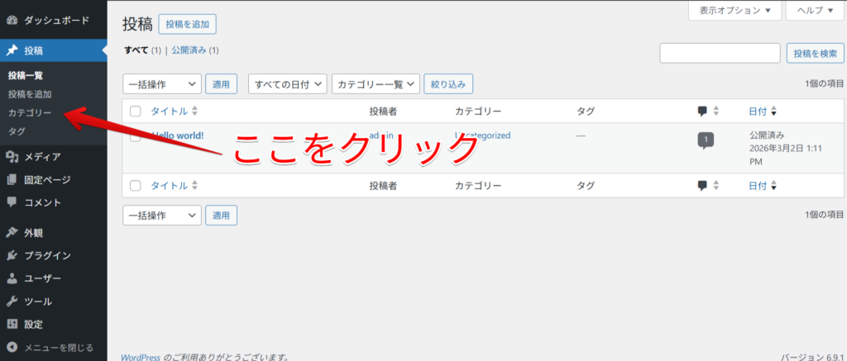Click the Fixed Pages icon in sidebar

click(x=12, y=180)
